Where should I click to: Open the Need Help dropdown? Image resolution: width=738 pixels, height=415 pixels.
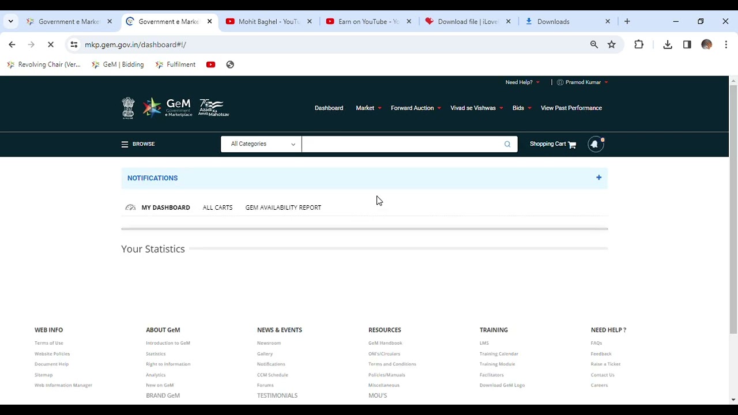click(522, 82)
